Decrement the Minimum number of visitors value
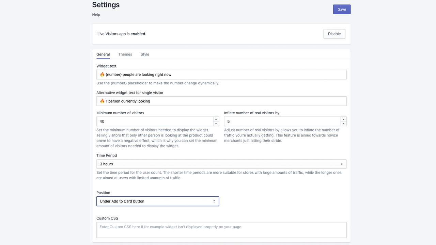 [216, 123]
